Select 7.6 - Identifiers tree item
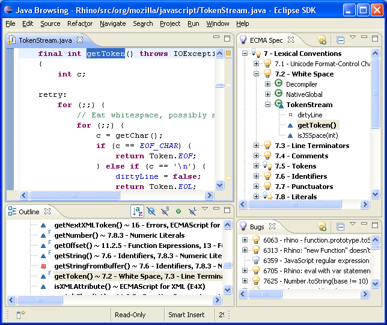The image size is (387, 325). [x=301, y=176]
